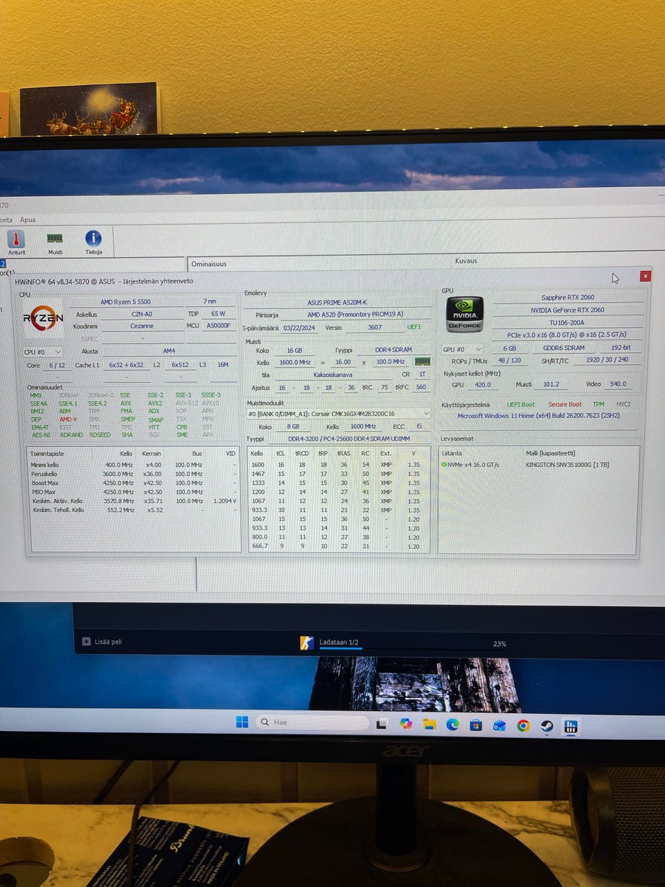Open Google Chrome from the taskbar
Viewport: 665px width, 887px height.
[524, 726]
